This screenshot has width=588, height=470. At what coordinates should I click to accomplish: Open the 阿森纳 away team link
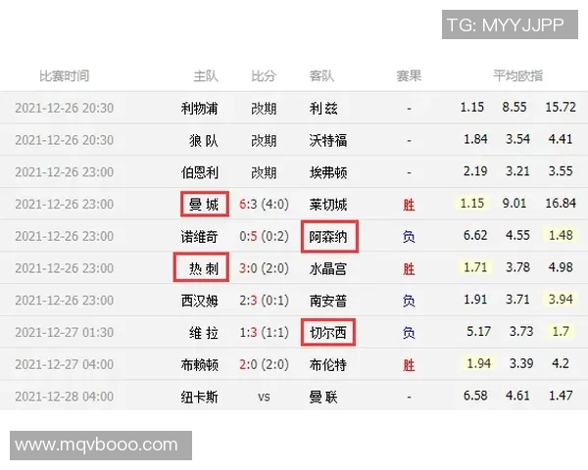coord(328,236)
